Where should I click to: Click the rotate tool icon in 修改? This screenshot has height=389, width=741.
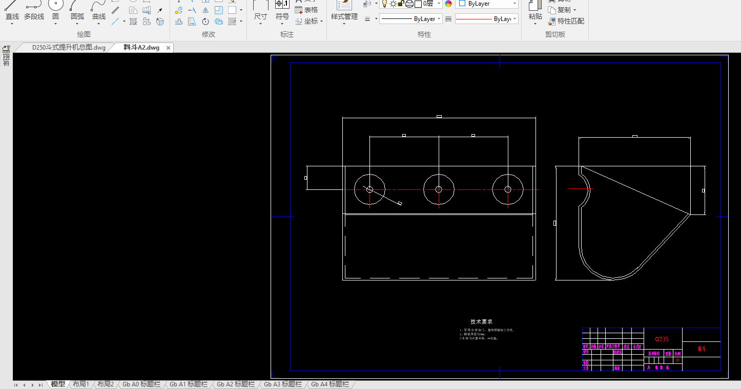(x=205, y=21)
